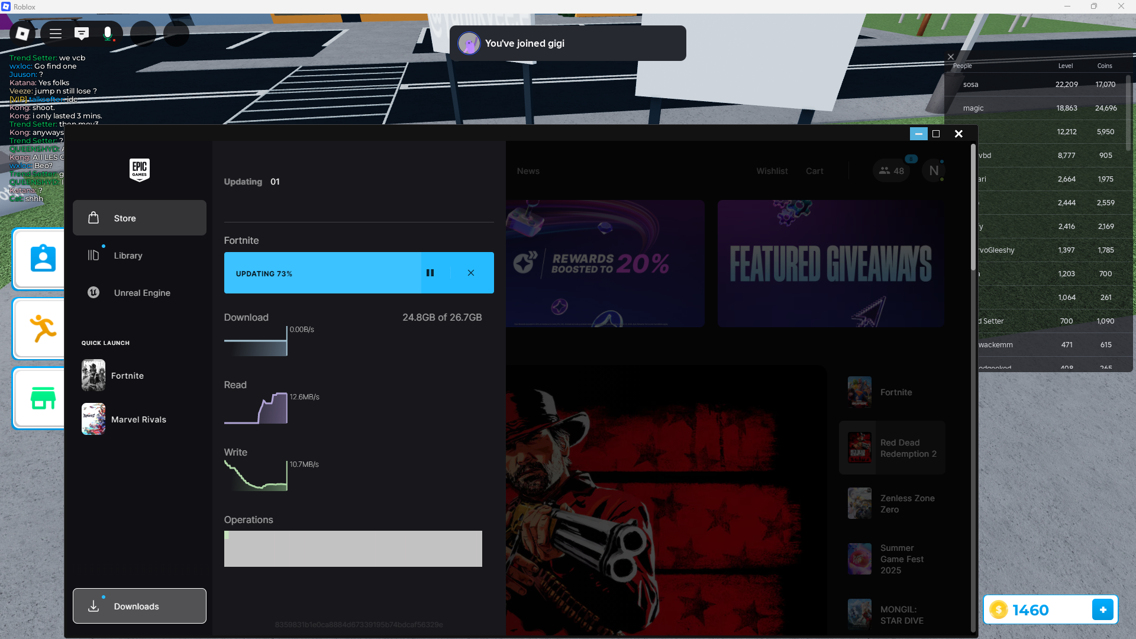Viewport: 1136px width, 639px height.
Task: Close the Roblox leaderboard panel
Action: [951, 57]
